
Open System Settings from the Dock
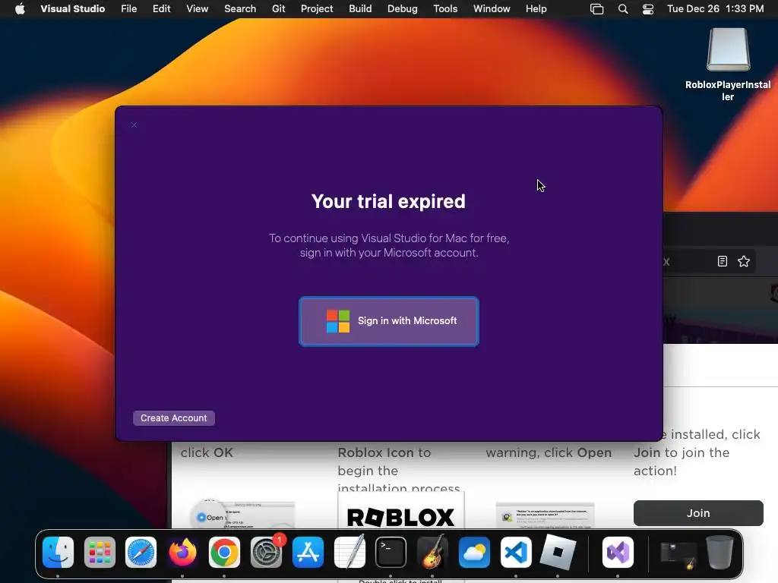tap(267, 553)
